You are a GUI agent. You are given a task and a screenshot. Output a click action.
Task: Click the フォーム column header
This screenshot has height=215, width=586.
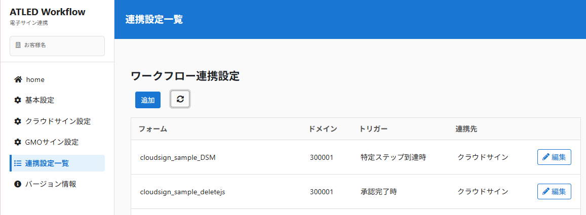pyautogui.click(x=152, y=129)
